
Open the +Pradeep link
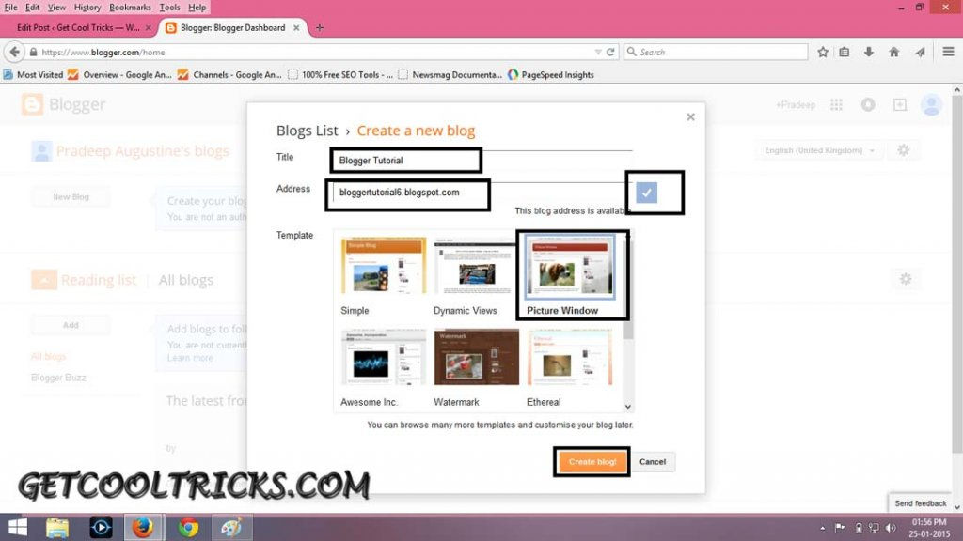pos(796,105)
